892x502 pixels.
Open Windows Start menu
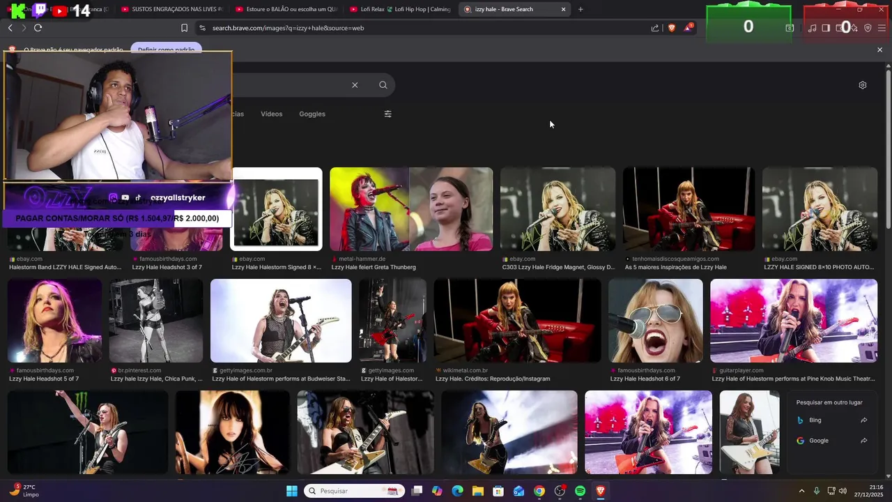(x=292, y=491)
